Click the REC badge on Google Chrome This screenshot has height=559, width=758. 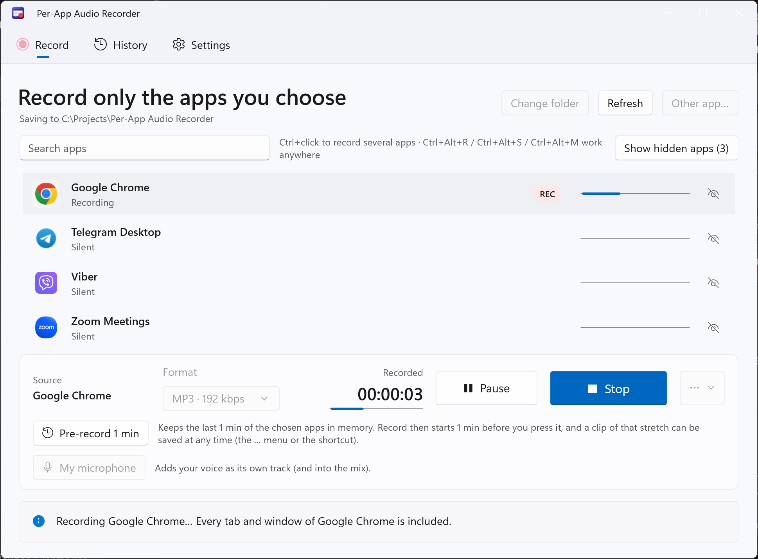pyautogui.click(x=547, y=194)
